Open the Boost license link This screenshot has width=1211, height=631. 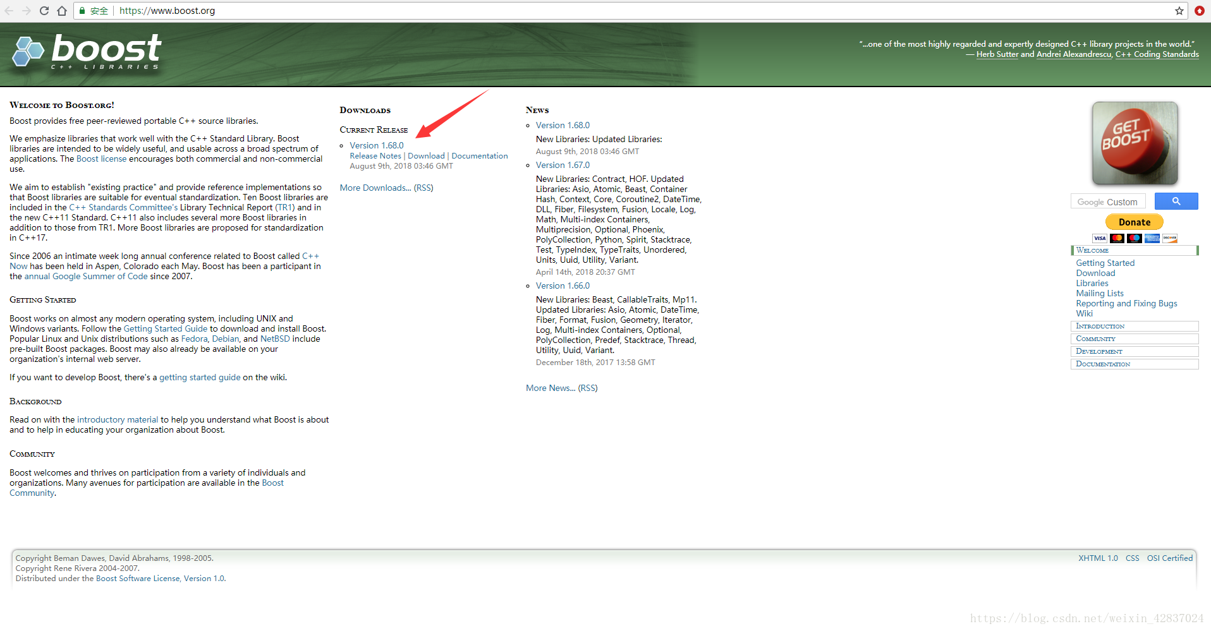click(102, 159)
